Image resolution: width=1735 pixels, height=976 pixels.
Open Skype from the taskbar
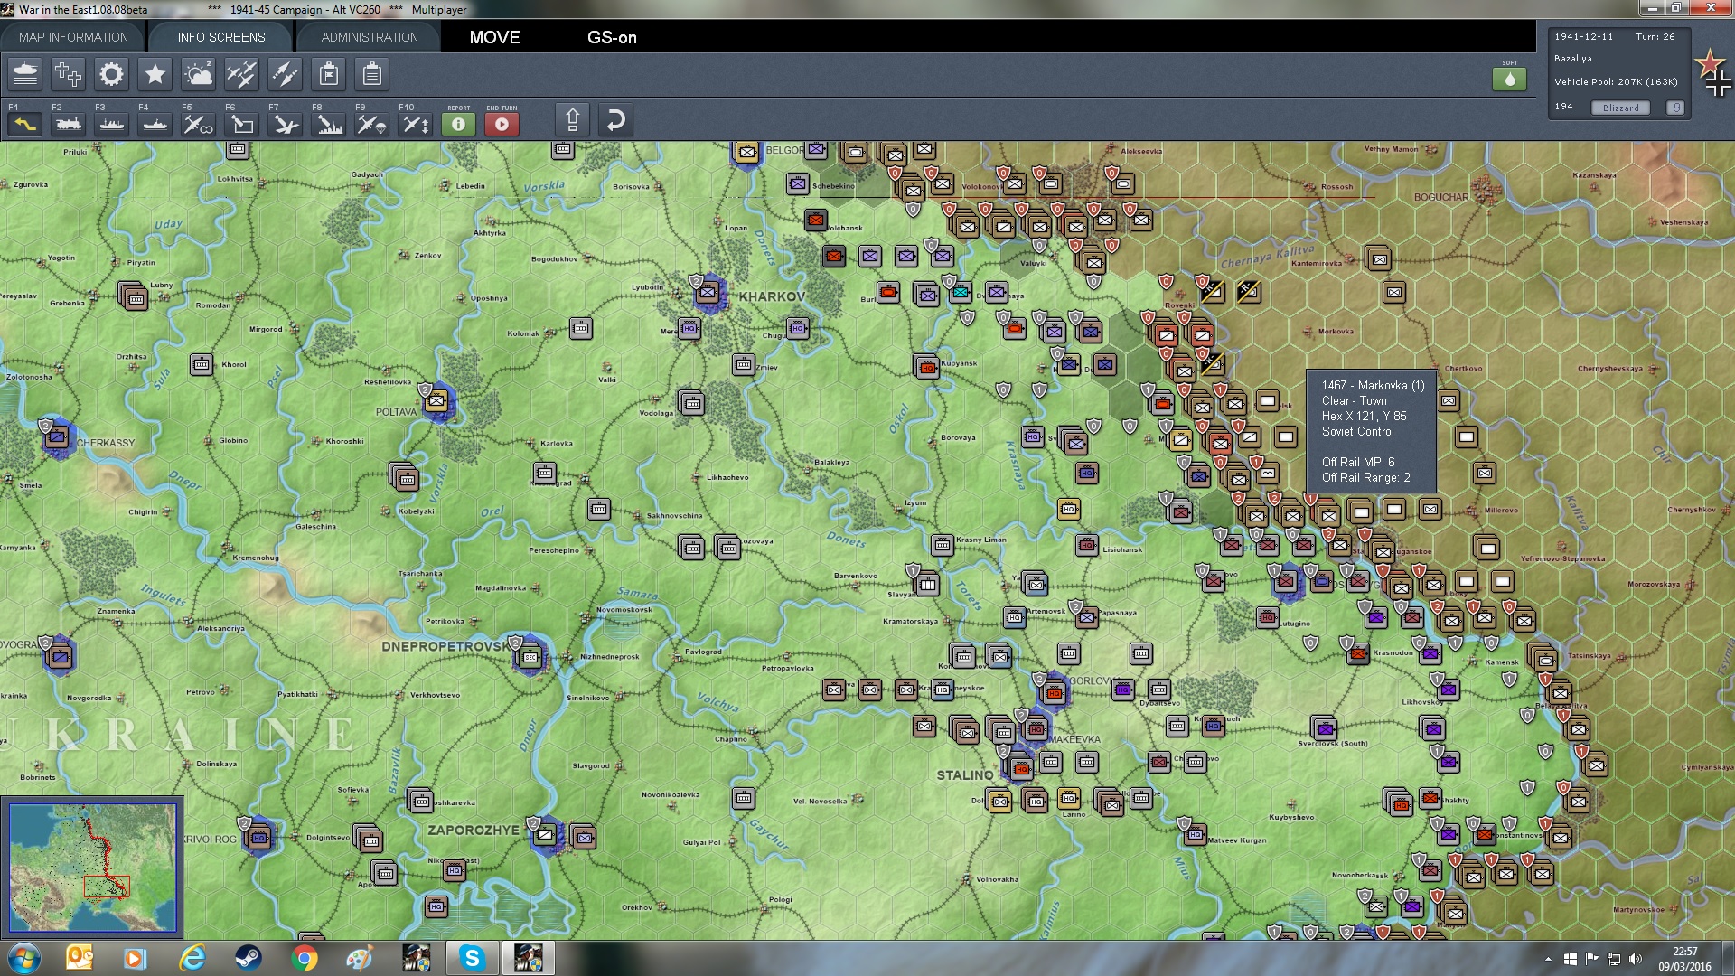472,958
